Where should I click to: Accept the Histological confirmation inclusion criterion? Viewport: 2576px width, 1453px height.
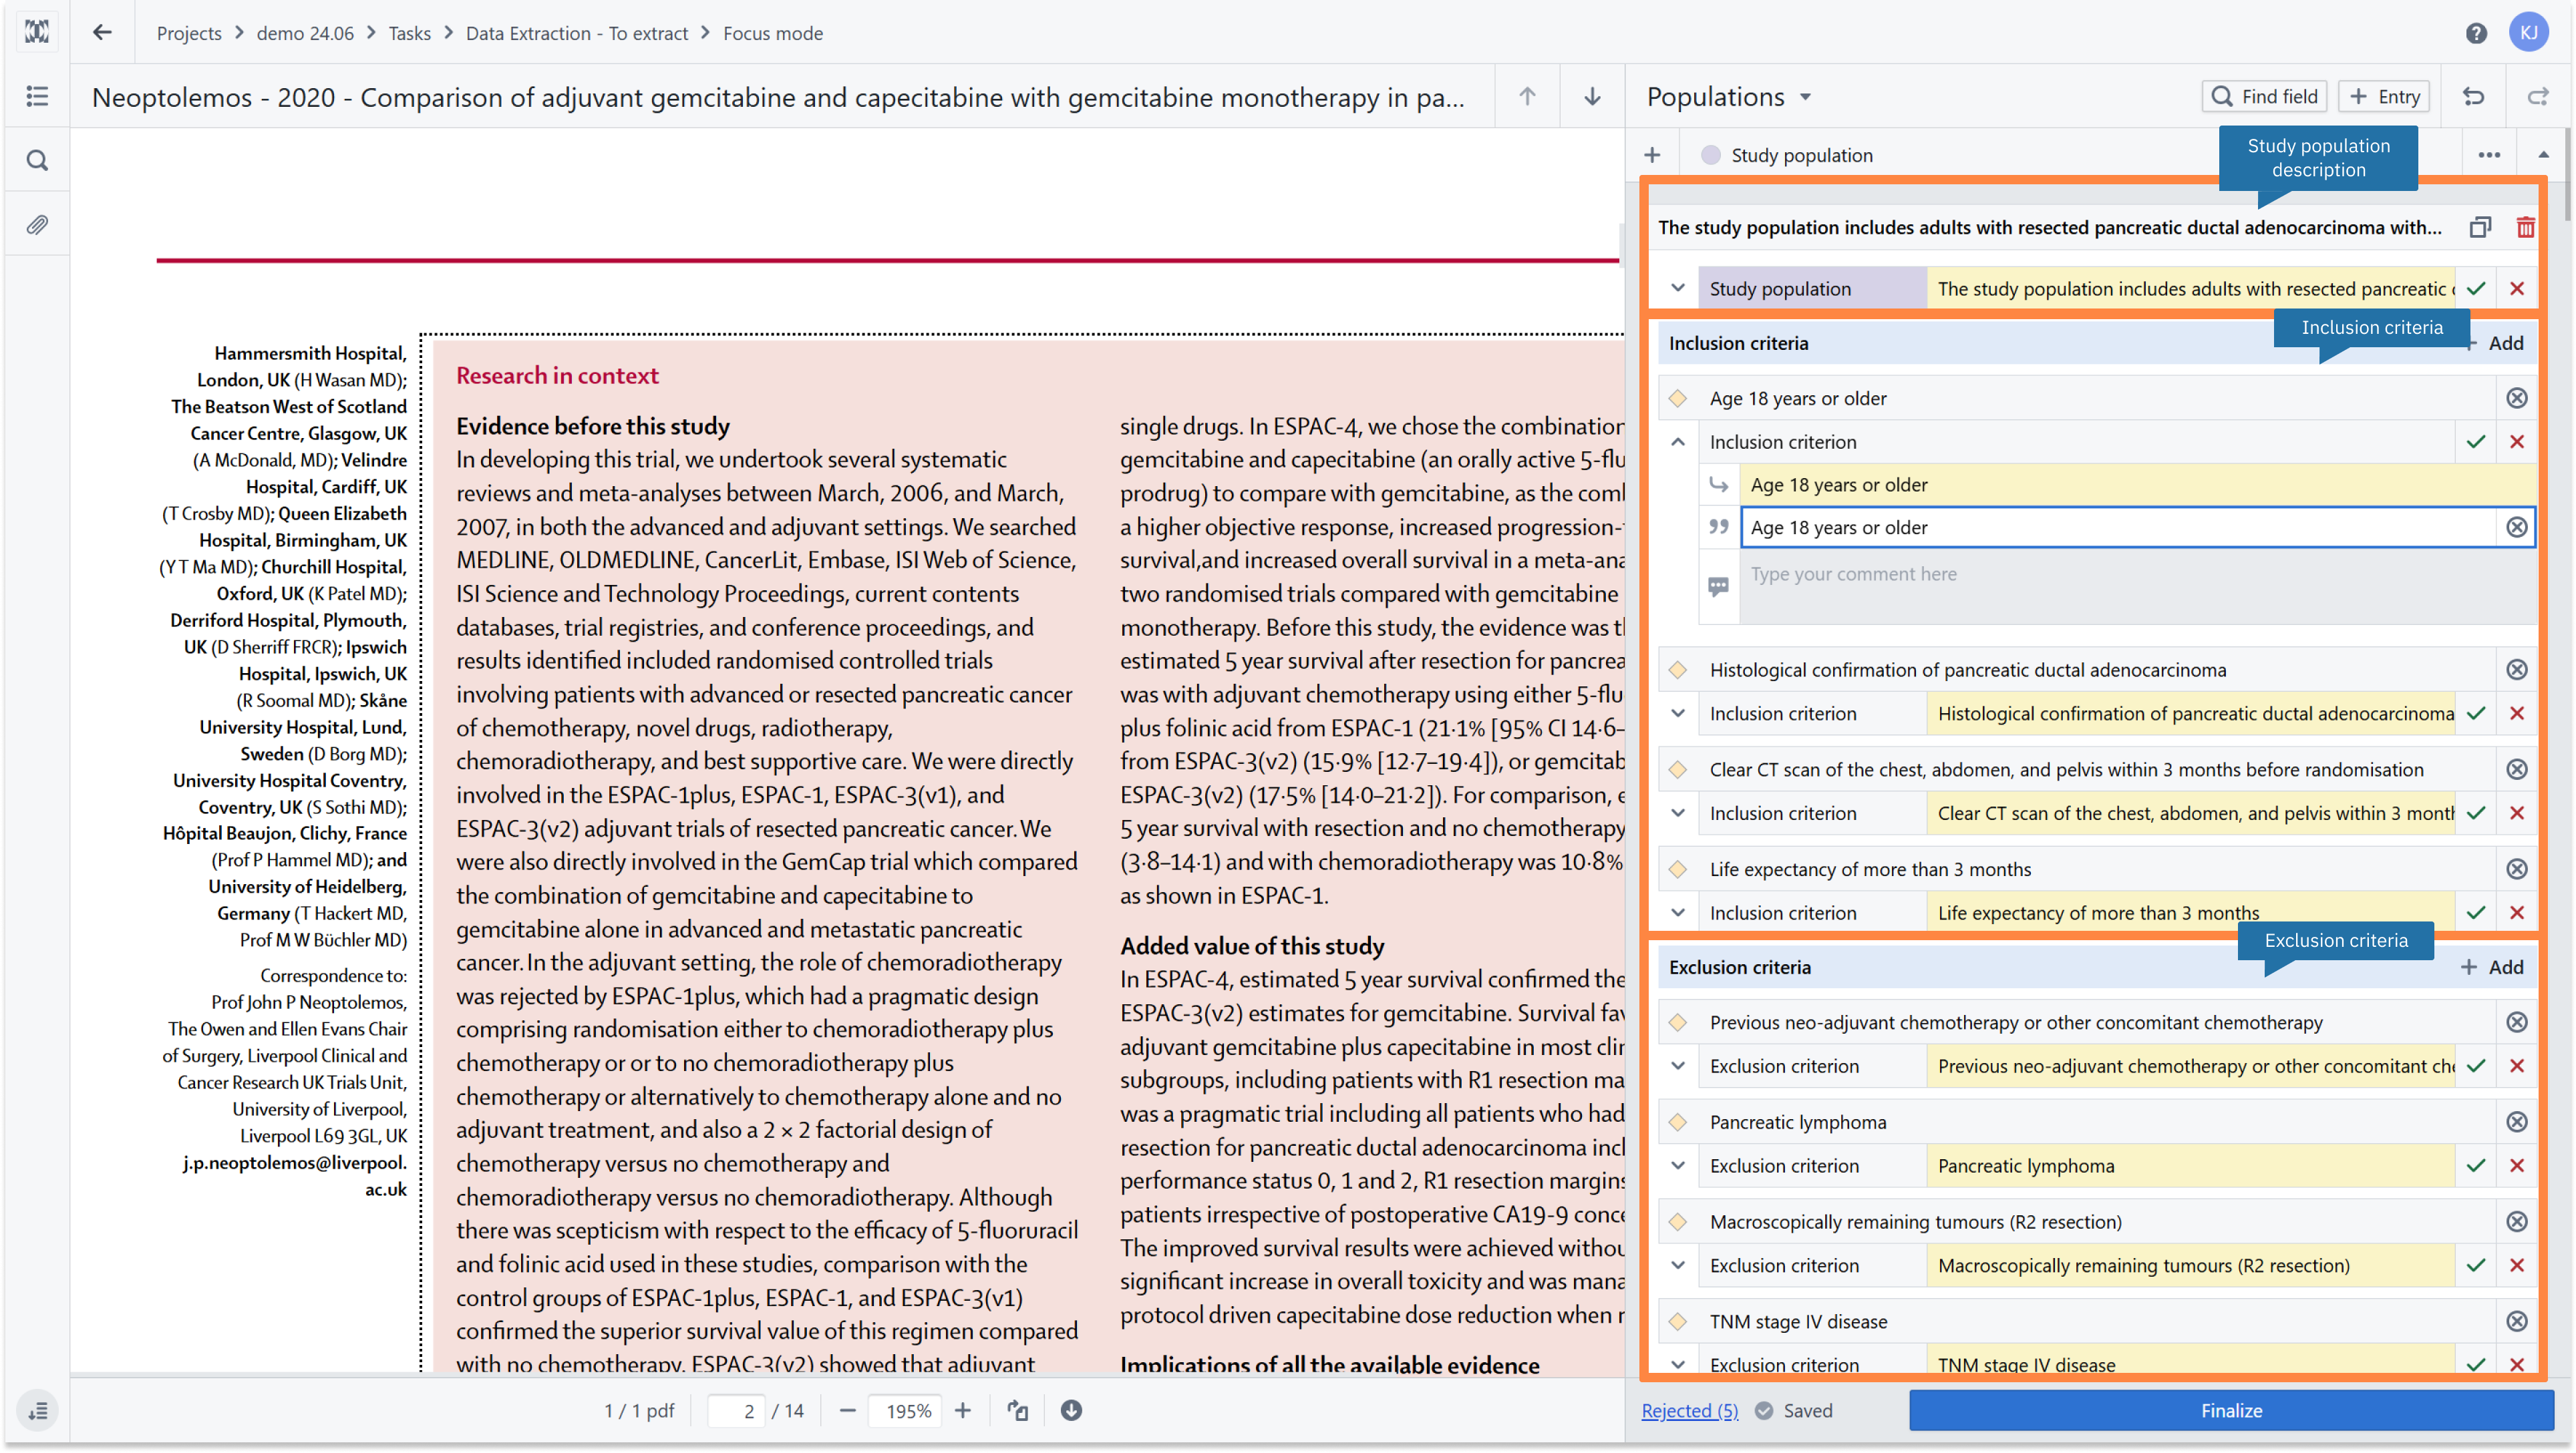(2475, 714)
